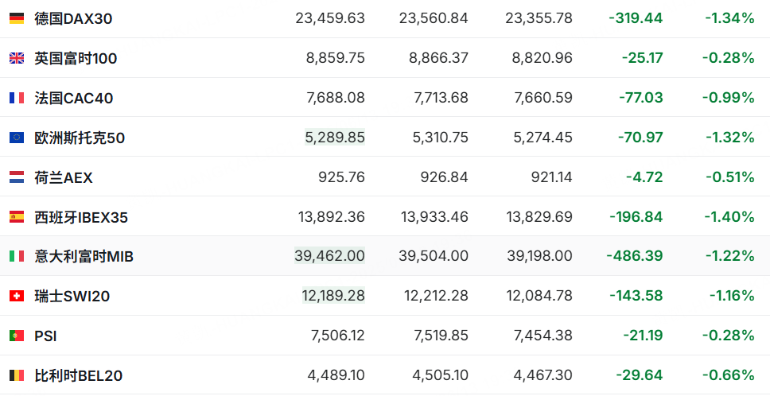This screenshot has height=396, width=770.
Task: Click the EU flag icon
Action: [x=17, y=138]
